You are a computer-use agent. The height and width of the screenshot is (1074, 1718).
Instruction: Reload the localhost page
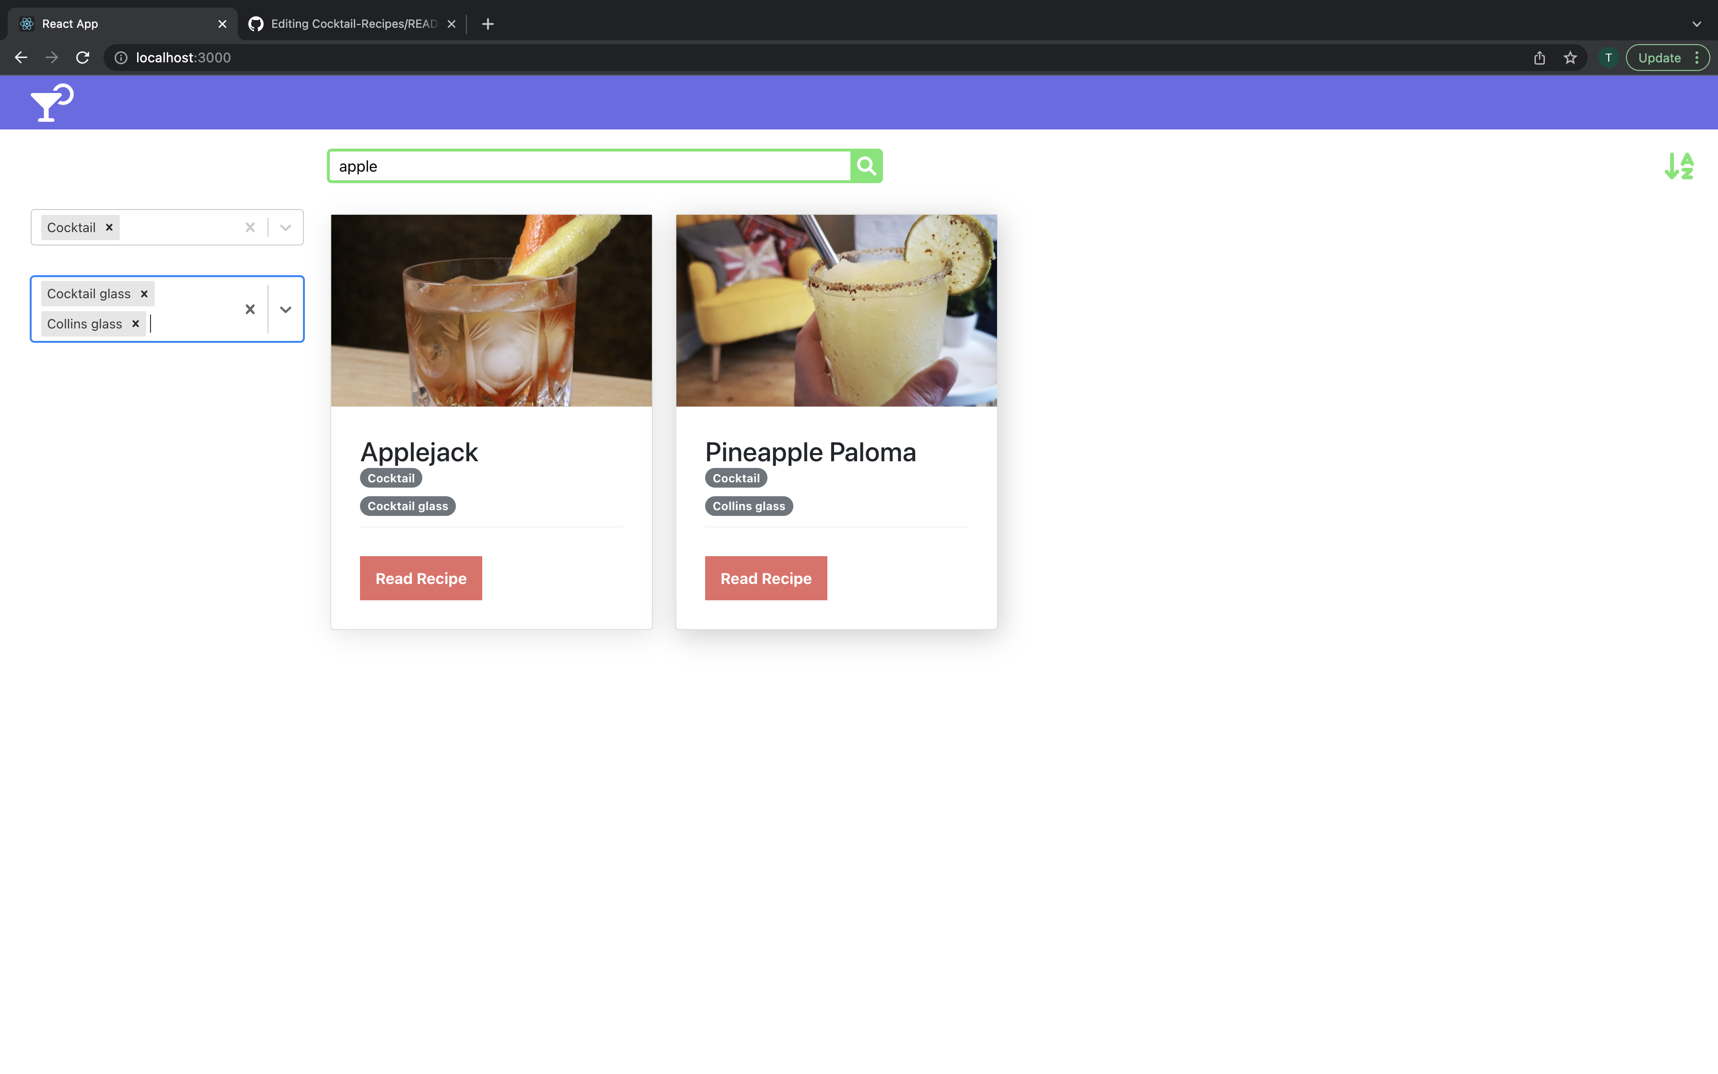(x=82, y=58)
